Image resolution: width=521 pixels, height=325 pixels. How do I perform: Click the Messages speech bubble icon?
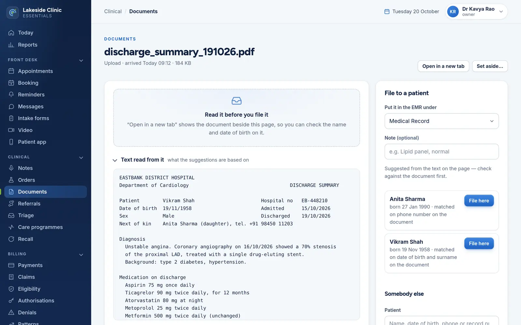pyautogui.click(x=11, y=107)
